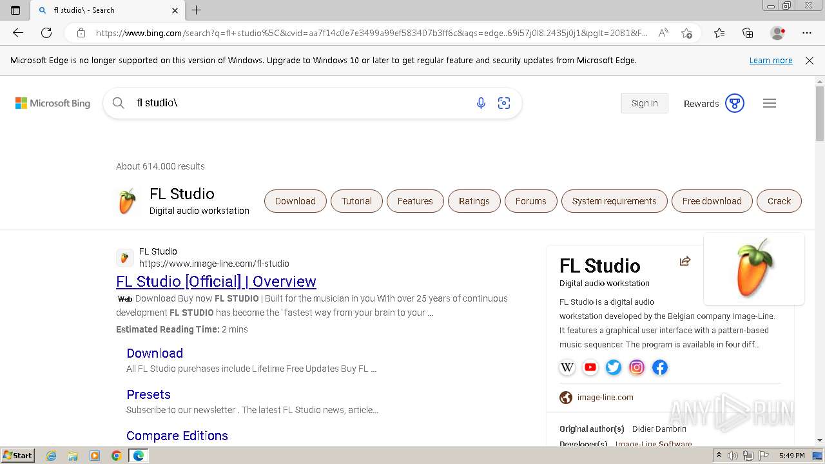Open the Start menu
Image resolution: width=825 pixels, height=464 pixels.
[17, 456]
